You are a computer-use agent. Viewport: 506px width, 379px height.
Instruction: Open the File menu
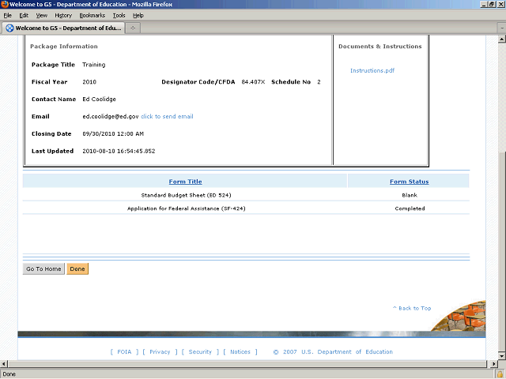coord(7,15)
